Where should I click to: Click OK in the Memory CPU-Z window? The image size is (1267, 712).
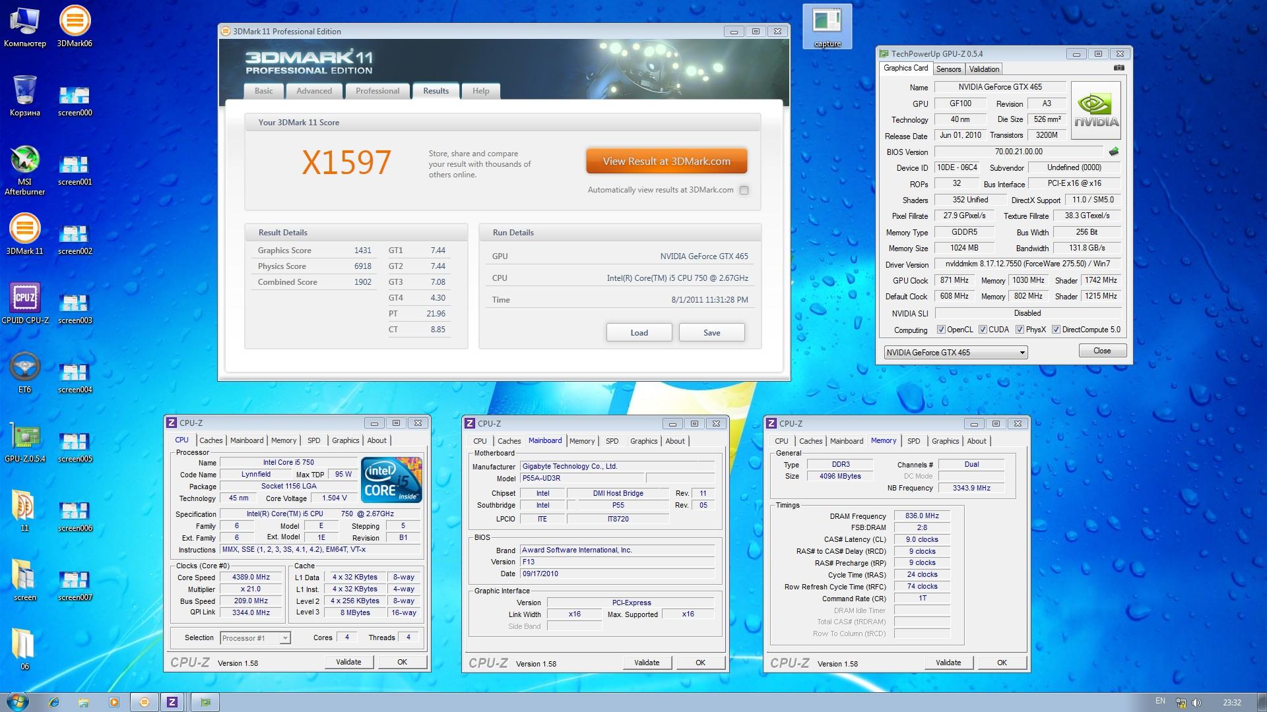1002,663
